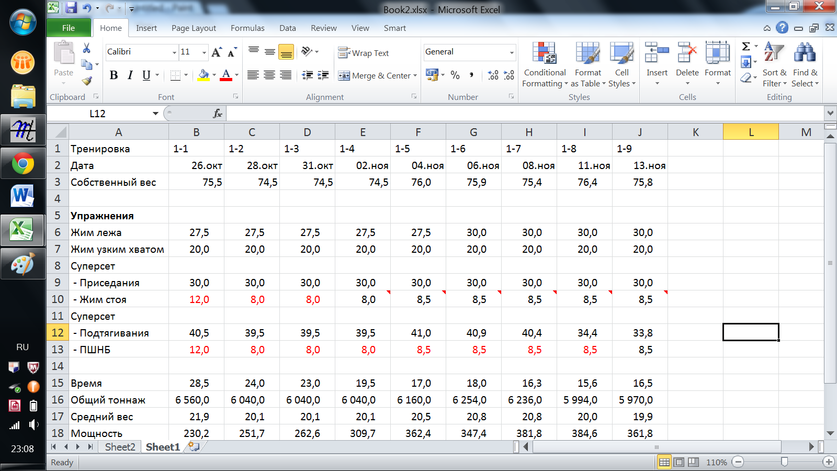
Task: Open the Page Layout ribbon tab
Action: click(194, 28)
